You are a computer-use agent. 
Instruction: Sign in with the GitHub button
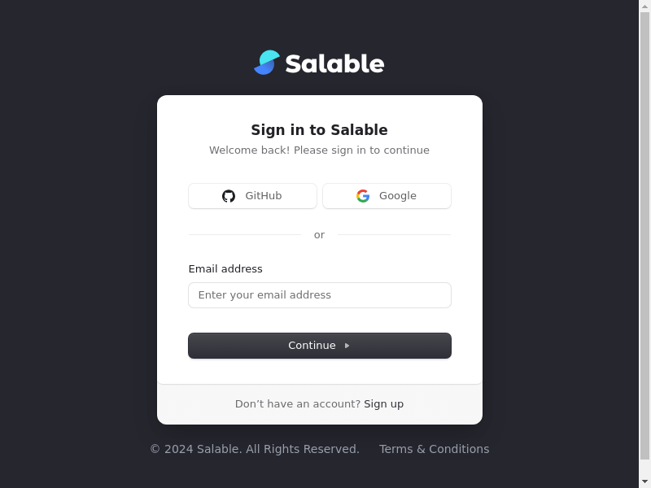pos(252,196)
